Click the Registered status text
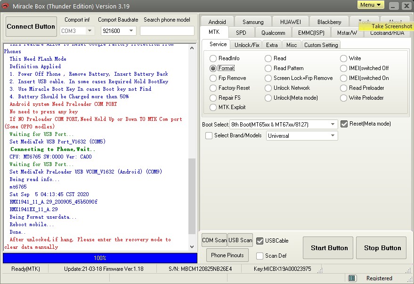 click(x=379, y=278)
